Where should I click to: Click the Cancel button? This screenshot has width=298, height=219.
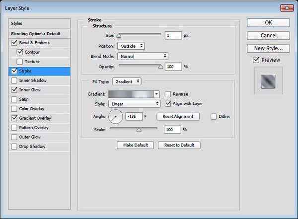click(x=268, y=35)
